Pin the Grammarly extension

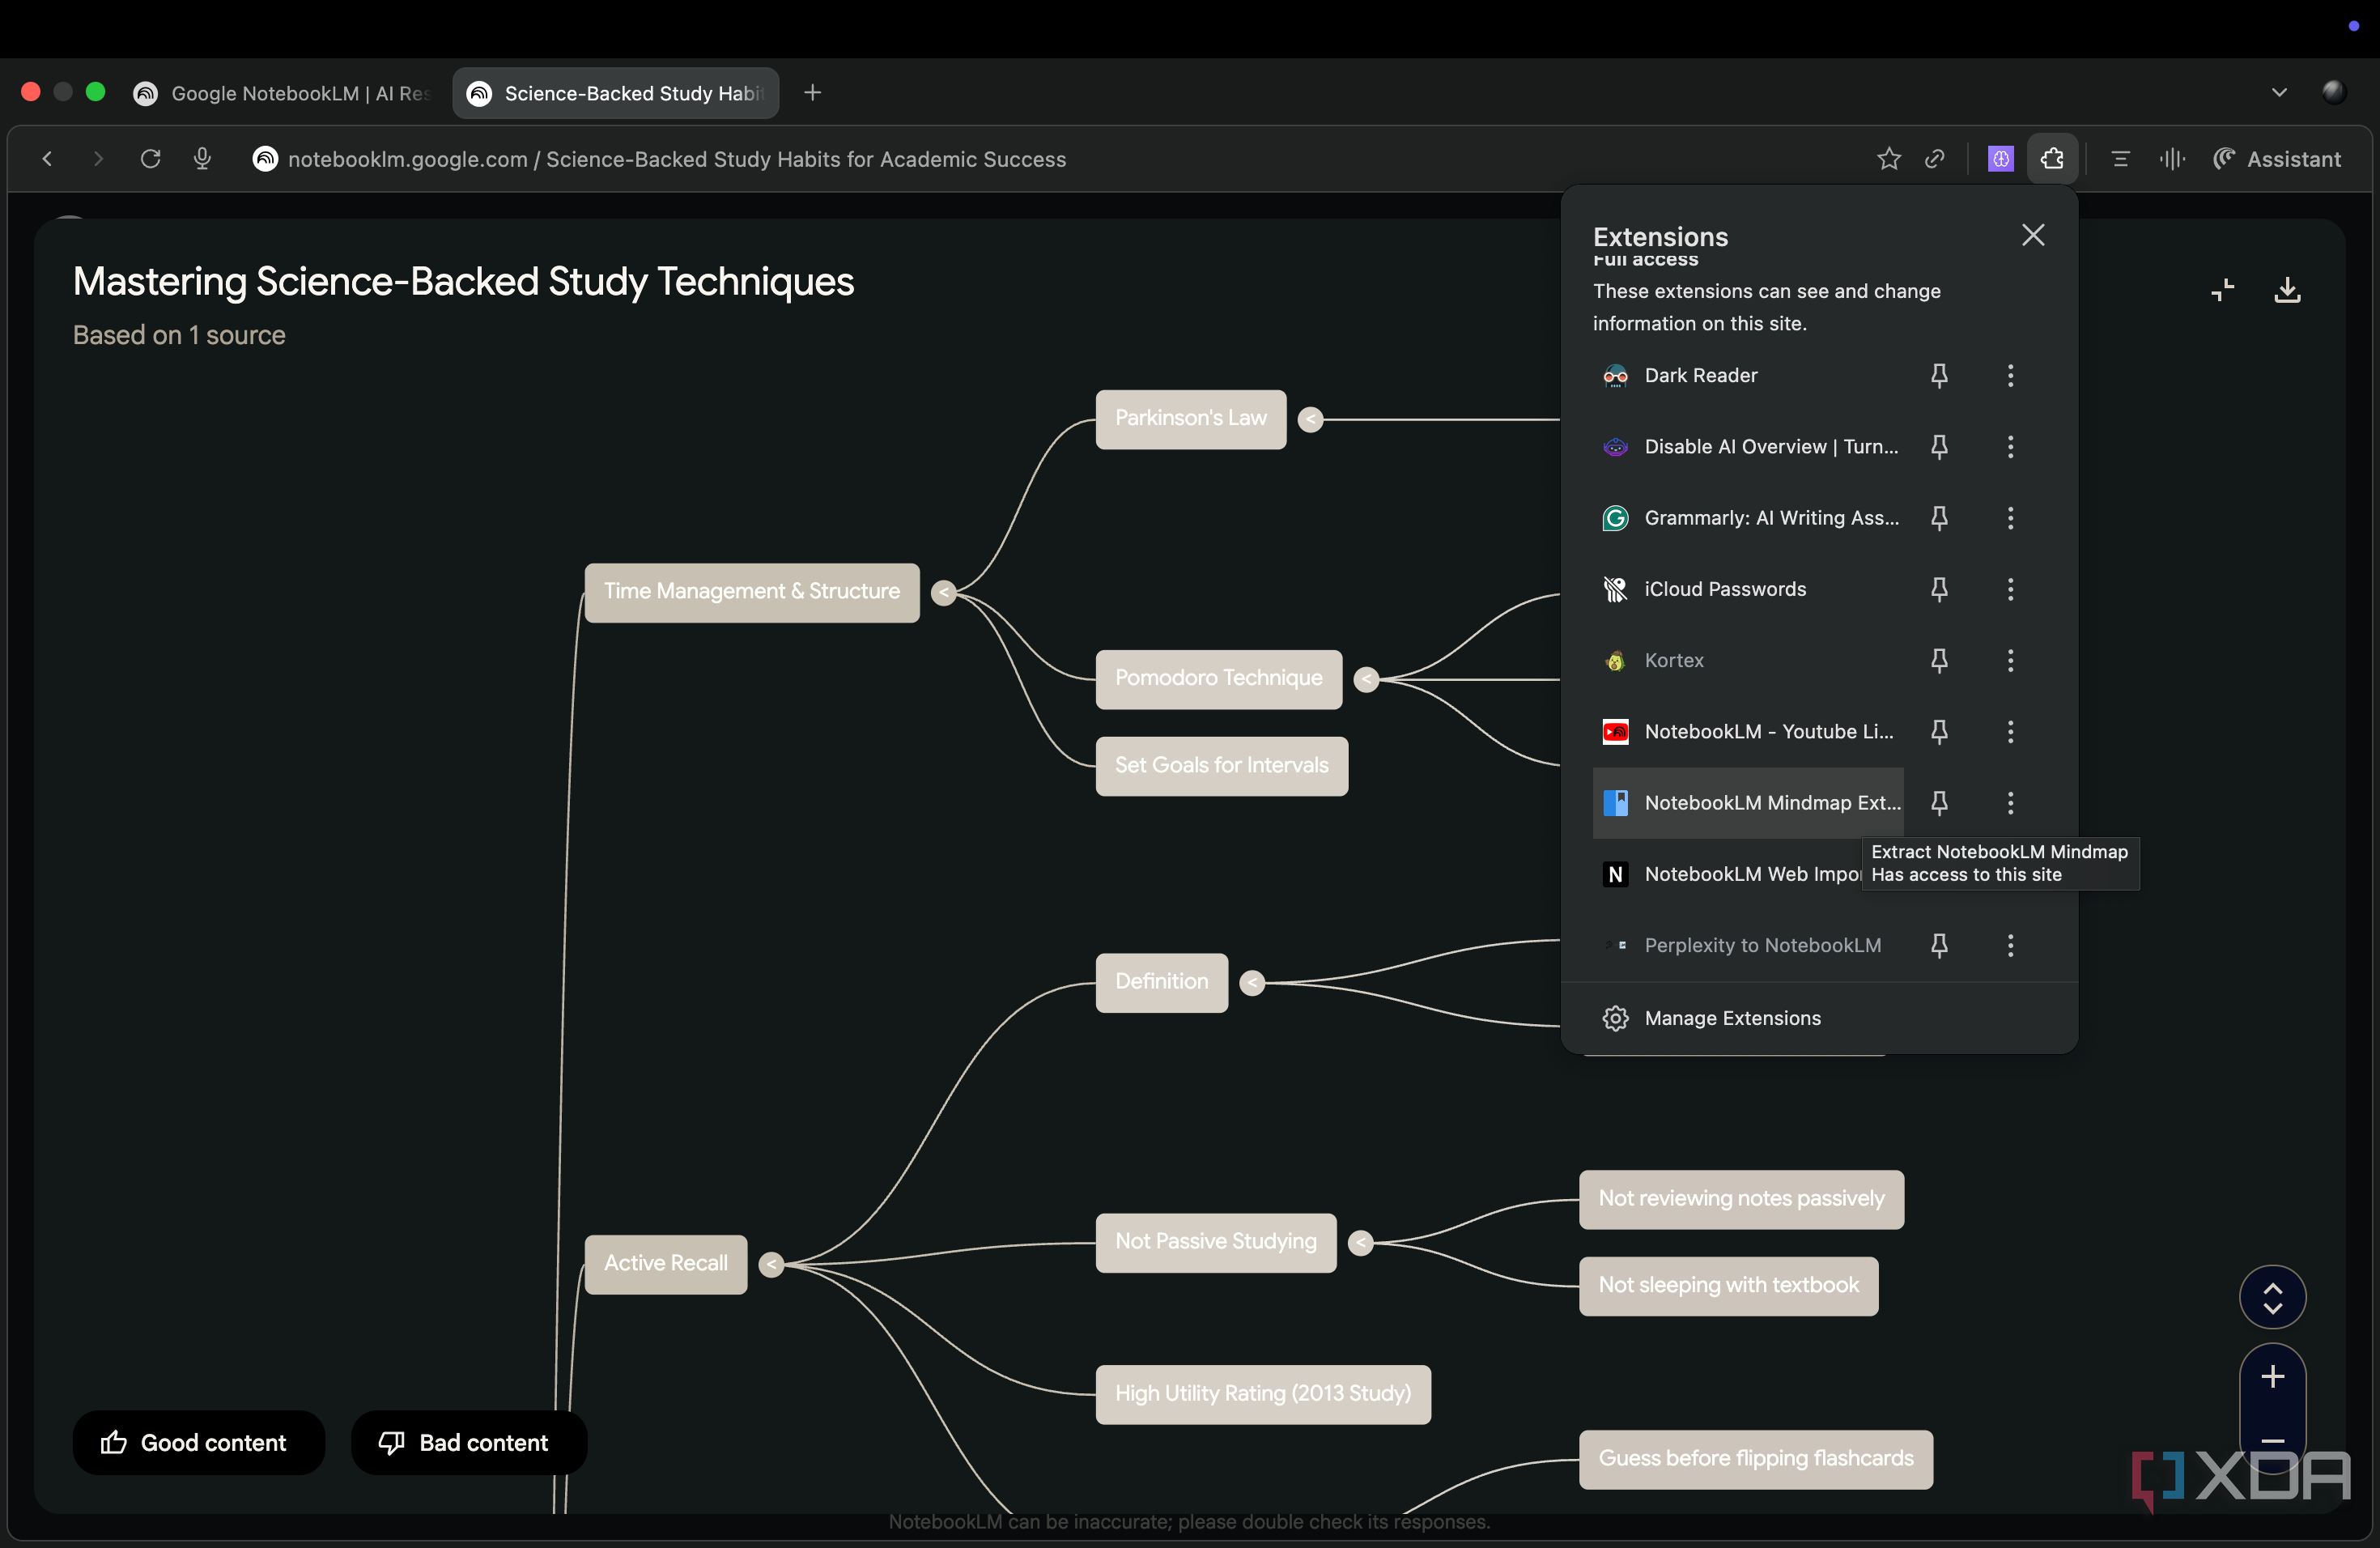tap(1938, 518)
